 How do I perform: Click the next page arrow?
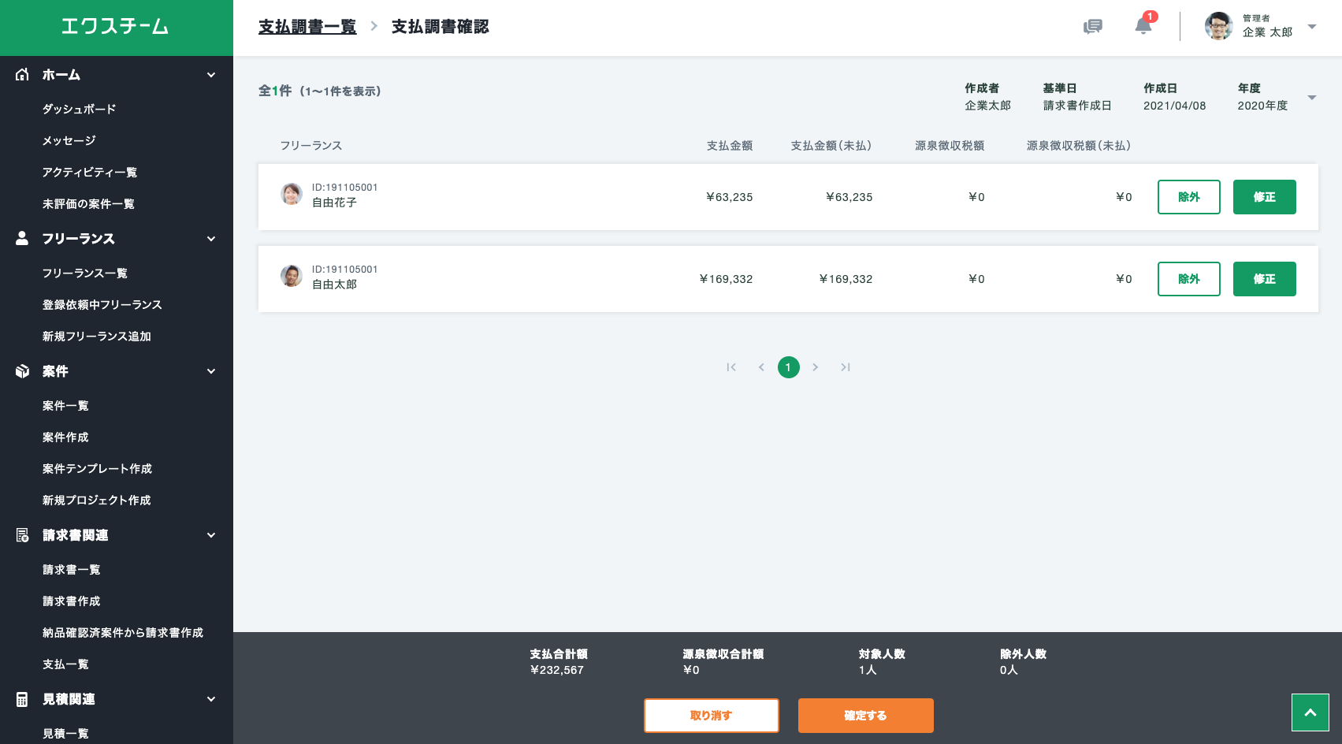[816, 367]
